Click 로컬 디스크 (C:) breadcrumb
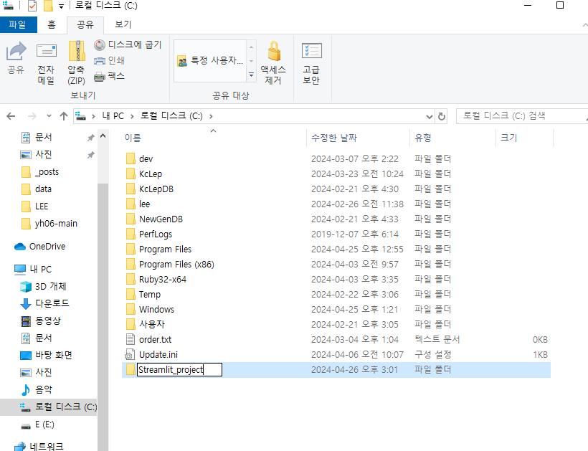 [x=171, y=116]
